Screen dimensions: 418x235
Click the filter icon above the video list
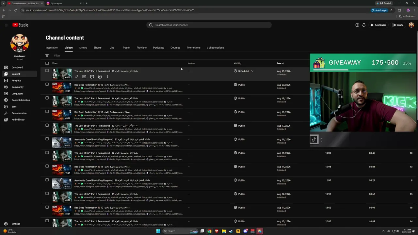tap(47, 56)
